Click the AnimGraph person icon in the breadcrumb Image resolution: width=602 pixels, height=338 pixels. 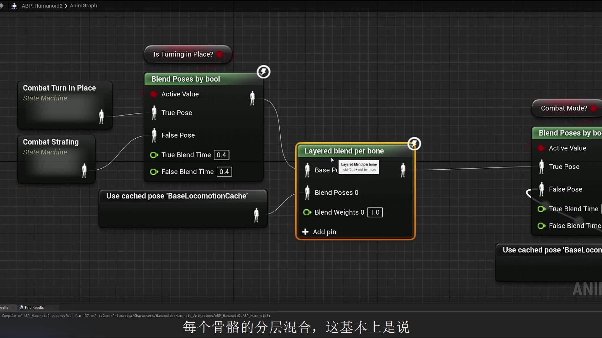tap(14, 6)
